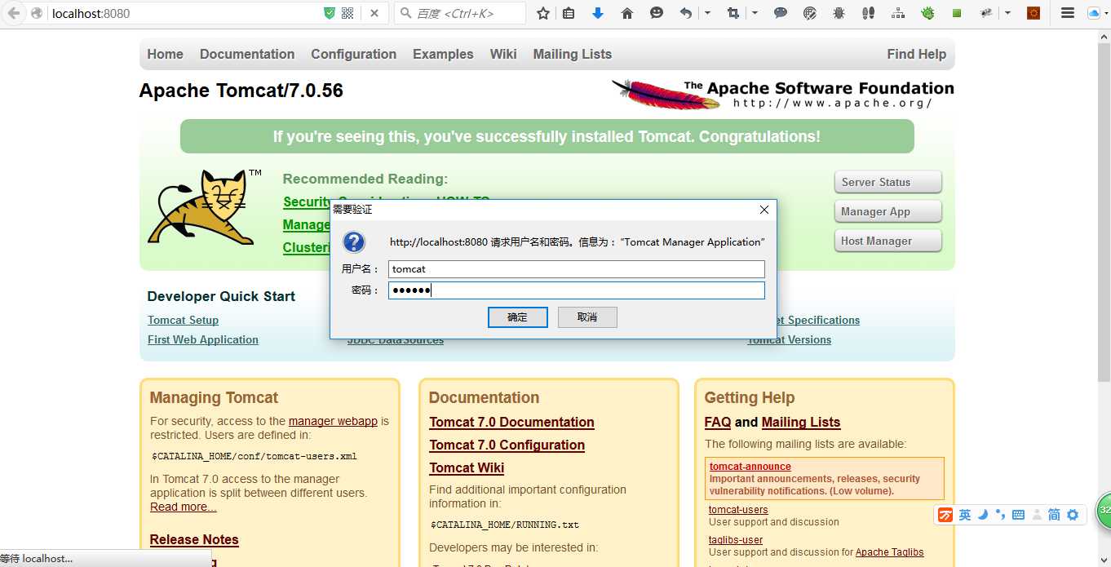Toggle punctuation mode on IME bar
Viewport: 1111px width, 567px height.
click(1000, 515)
